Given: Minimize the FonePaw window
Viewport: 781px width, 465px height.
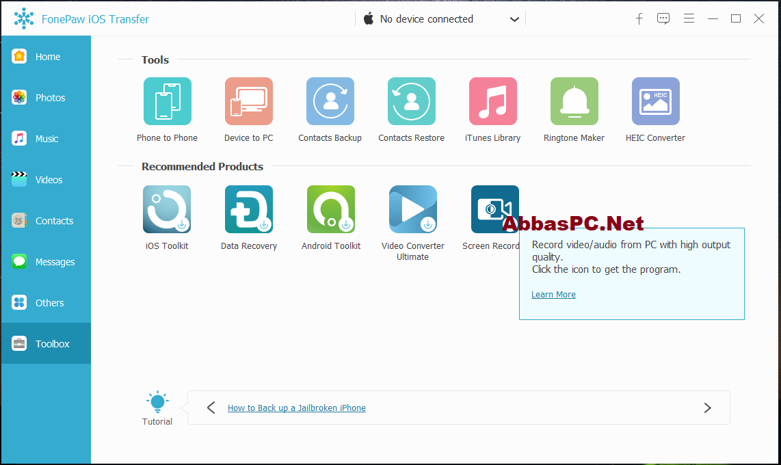Looking at the screenshot, I should click(713, 19).
